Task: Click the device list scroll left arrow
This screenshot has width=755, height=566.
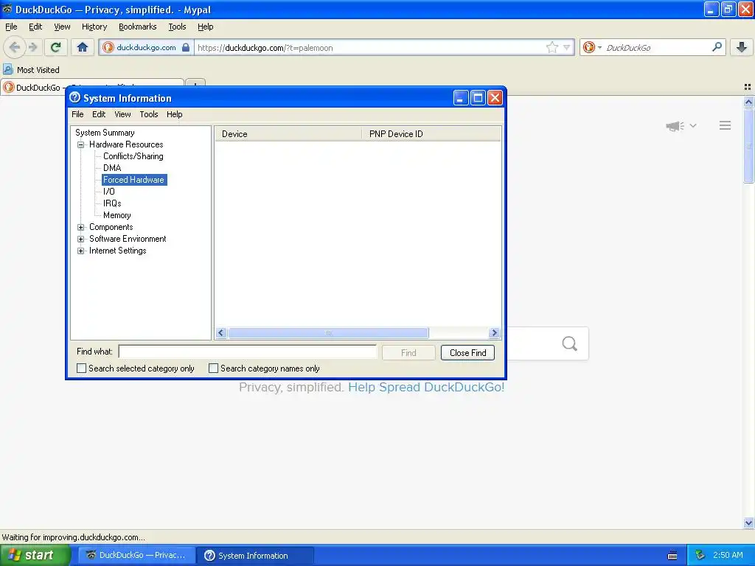Action: [x=221, y=332]
